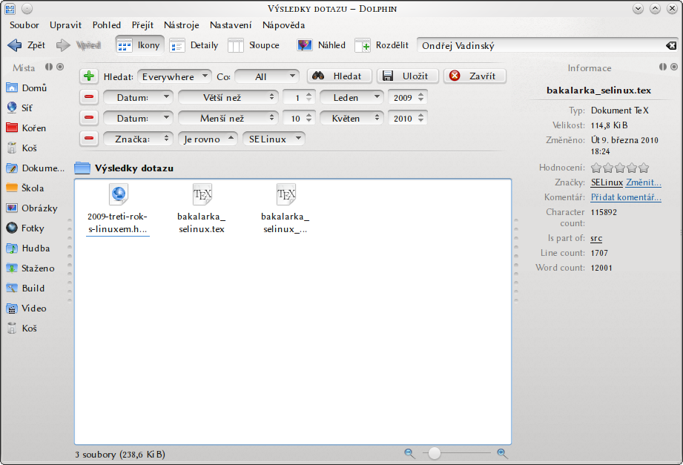Open Datum dropdown in Větší než row
The width and height of the screenshot is (683, 465).
(x=138, y=97)
